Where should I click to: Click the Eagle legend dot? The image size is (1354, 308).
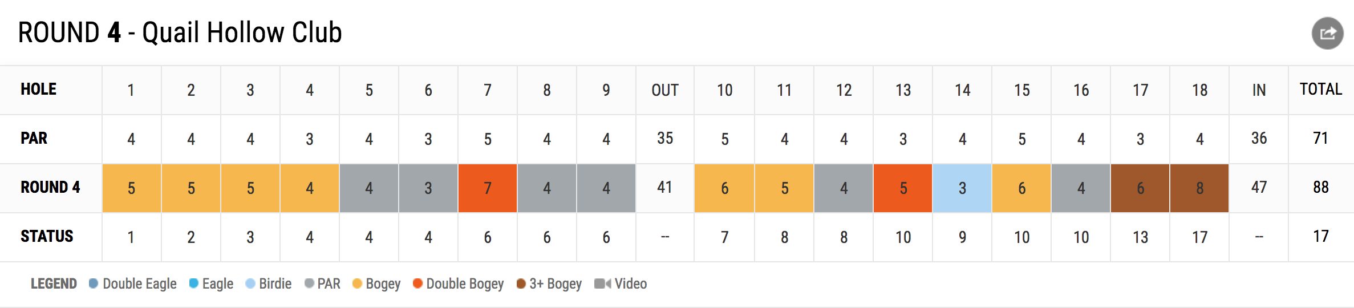193,283
